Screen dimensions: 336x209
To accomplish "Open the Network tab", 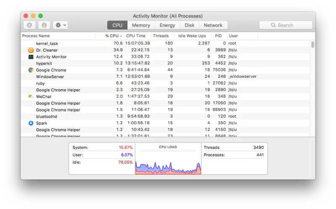I will coord(213,25).
